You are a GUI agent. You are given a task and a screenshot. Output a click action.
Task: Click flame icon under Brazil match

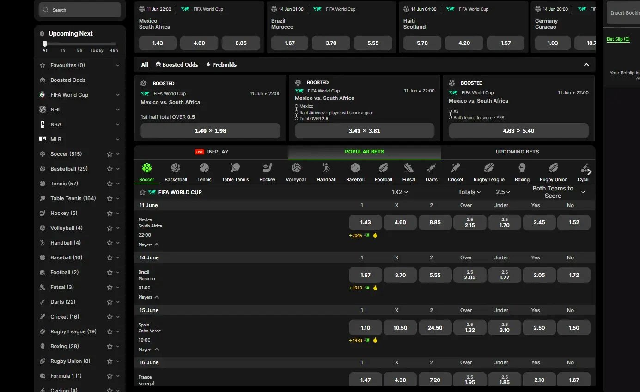375,288
